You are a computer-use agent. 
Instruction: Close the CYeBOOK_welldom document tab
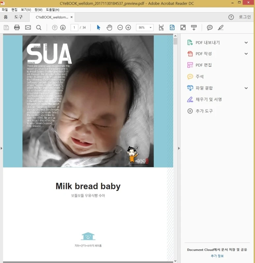[72, 17]
